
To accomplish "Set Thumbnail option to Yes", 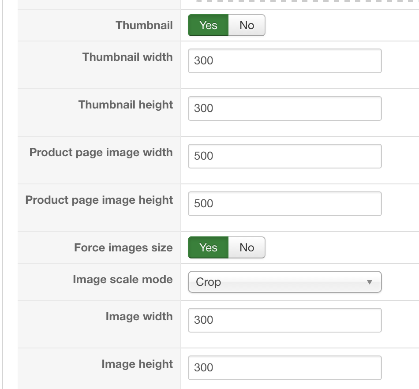I will [208, 25].
